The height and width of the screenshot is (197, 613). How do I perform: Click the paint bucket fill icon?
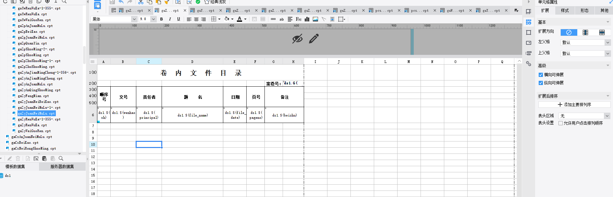(227, 19)
